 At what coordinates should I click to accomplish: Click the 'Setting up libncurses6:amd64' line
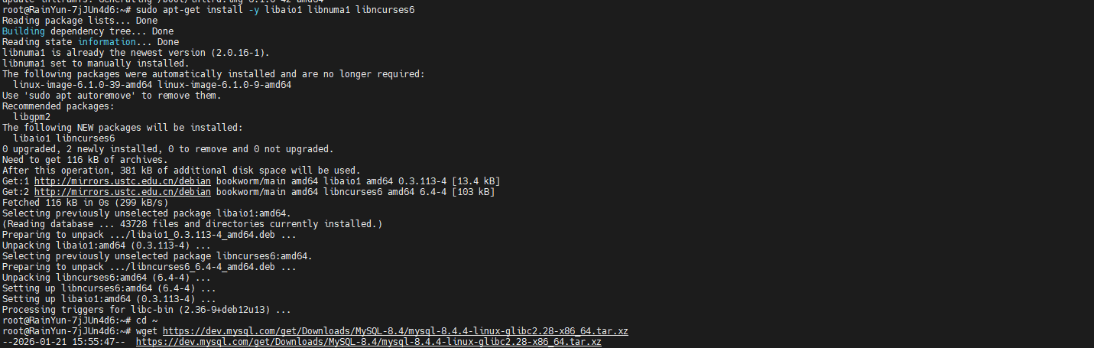pos(109,288)
